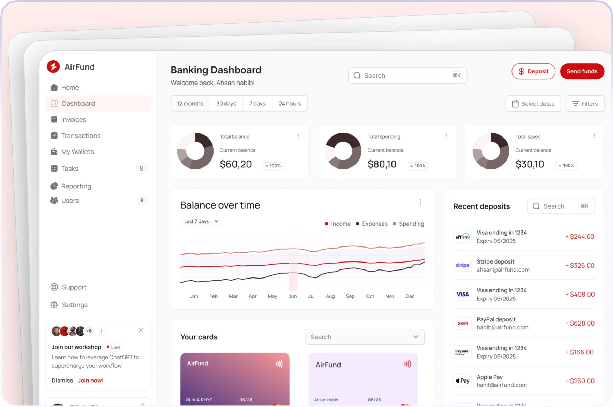This screenshot has width=613, height=407.
Task: Open the Filters button
Action: (x=585, y=104)
